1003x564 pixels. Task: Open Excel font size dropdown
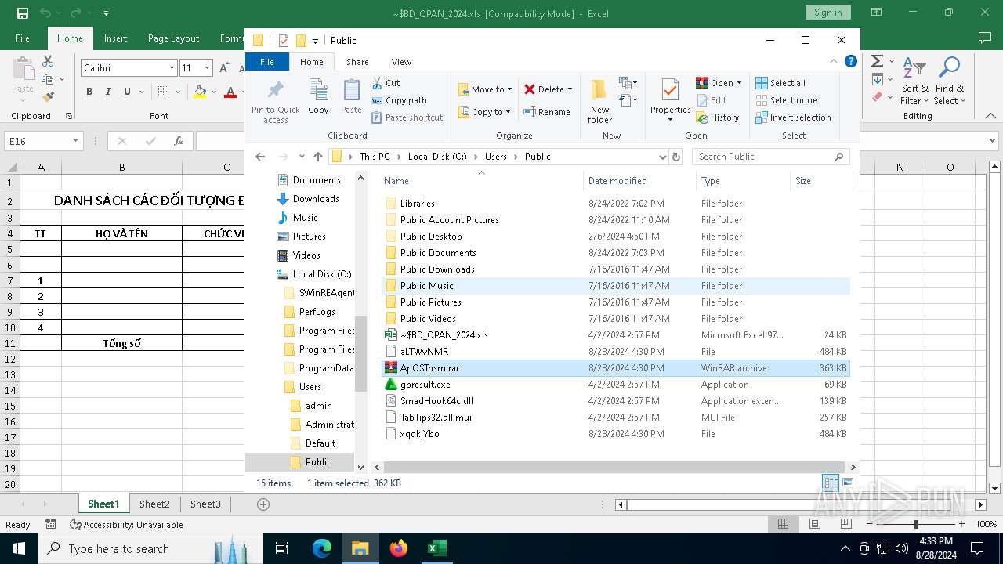(x=207, y=68)
